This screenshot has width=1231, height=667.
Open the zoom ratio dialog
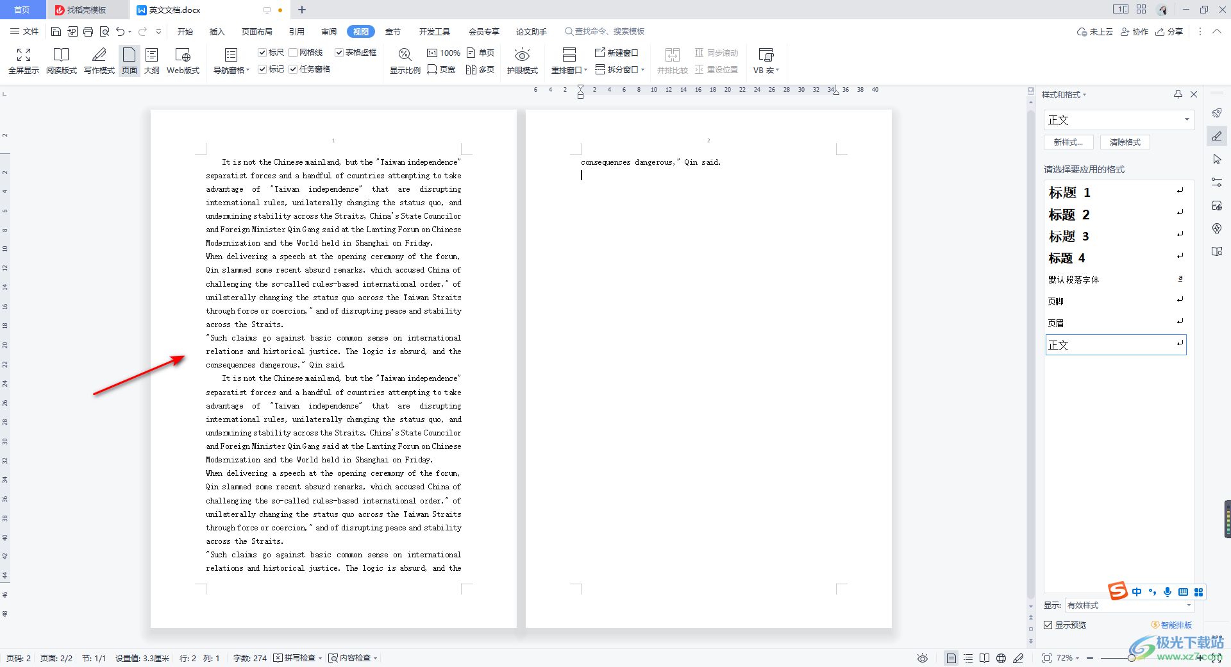tap(405, 61)
